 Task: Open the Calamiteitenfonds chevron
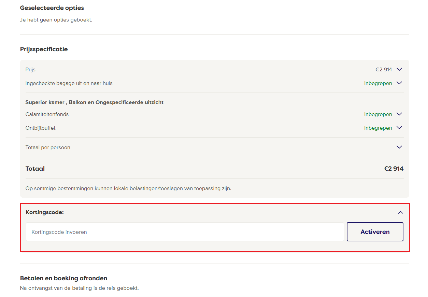(399, 114)
